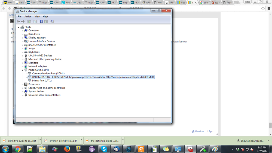Image resolution: width=272 pixels, height=153 pixels.
Task: Click the PC143 computer icon
Action: [x=22, y=27]
